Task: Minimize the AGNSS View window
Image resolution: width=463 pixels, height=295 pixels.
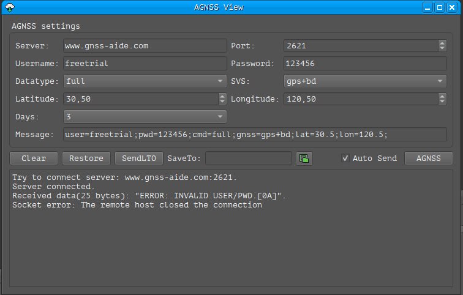Action: pos(427,7)
